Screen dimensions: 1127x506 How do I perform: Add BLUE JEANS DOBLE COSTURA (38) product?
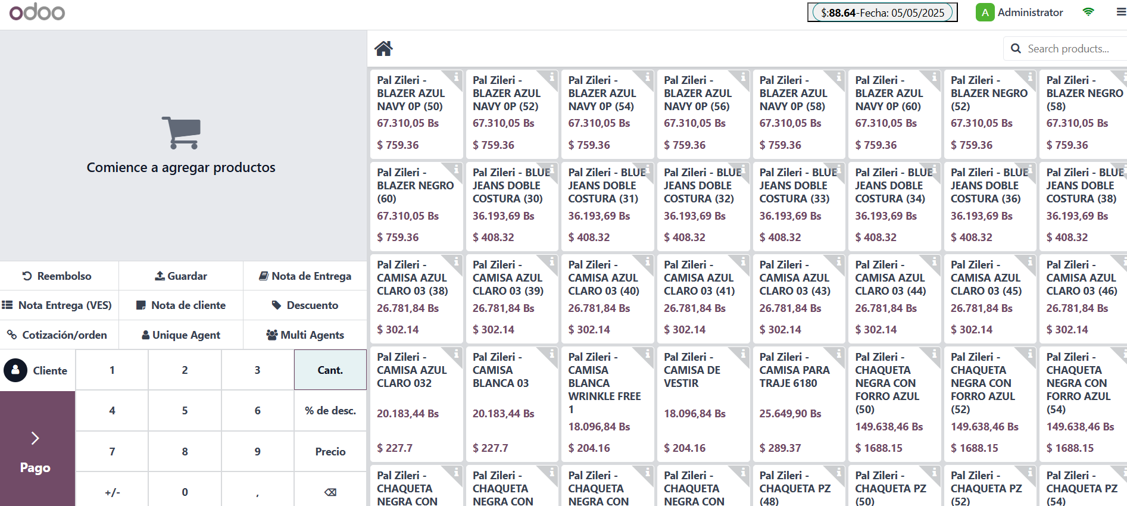1083,206
